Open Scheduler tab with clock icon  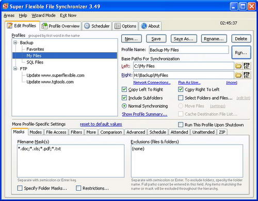pos(87,26)
